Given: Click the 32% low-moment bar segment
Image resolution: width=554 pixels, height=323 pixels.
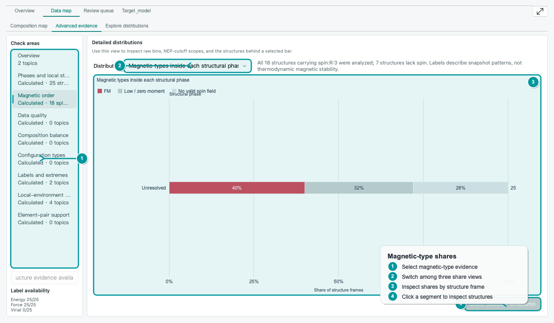Looking at the screenshot, I should pos(359,188).
